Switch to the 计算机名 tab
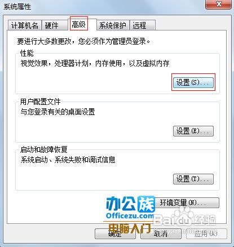234x247 pixels. pos(24,25)
